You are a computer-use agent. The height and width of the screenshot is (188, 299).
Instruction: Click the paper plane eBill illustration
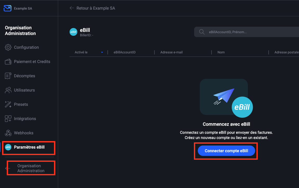226,98
